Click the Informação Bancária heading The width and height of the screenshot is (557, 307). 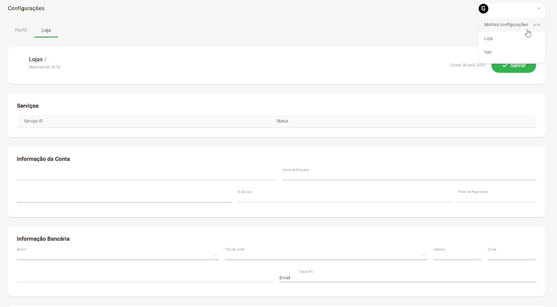(43, 239)
